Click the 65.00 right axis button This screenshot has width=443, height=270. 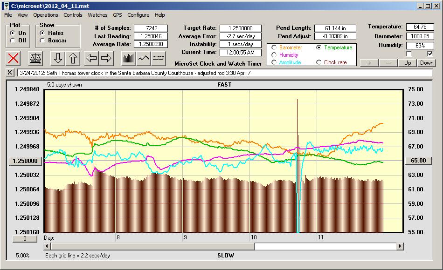pos(418,161)
